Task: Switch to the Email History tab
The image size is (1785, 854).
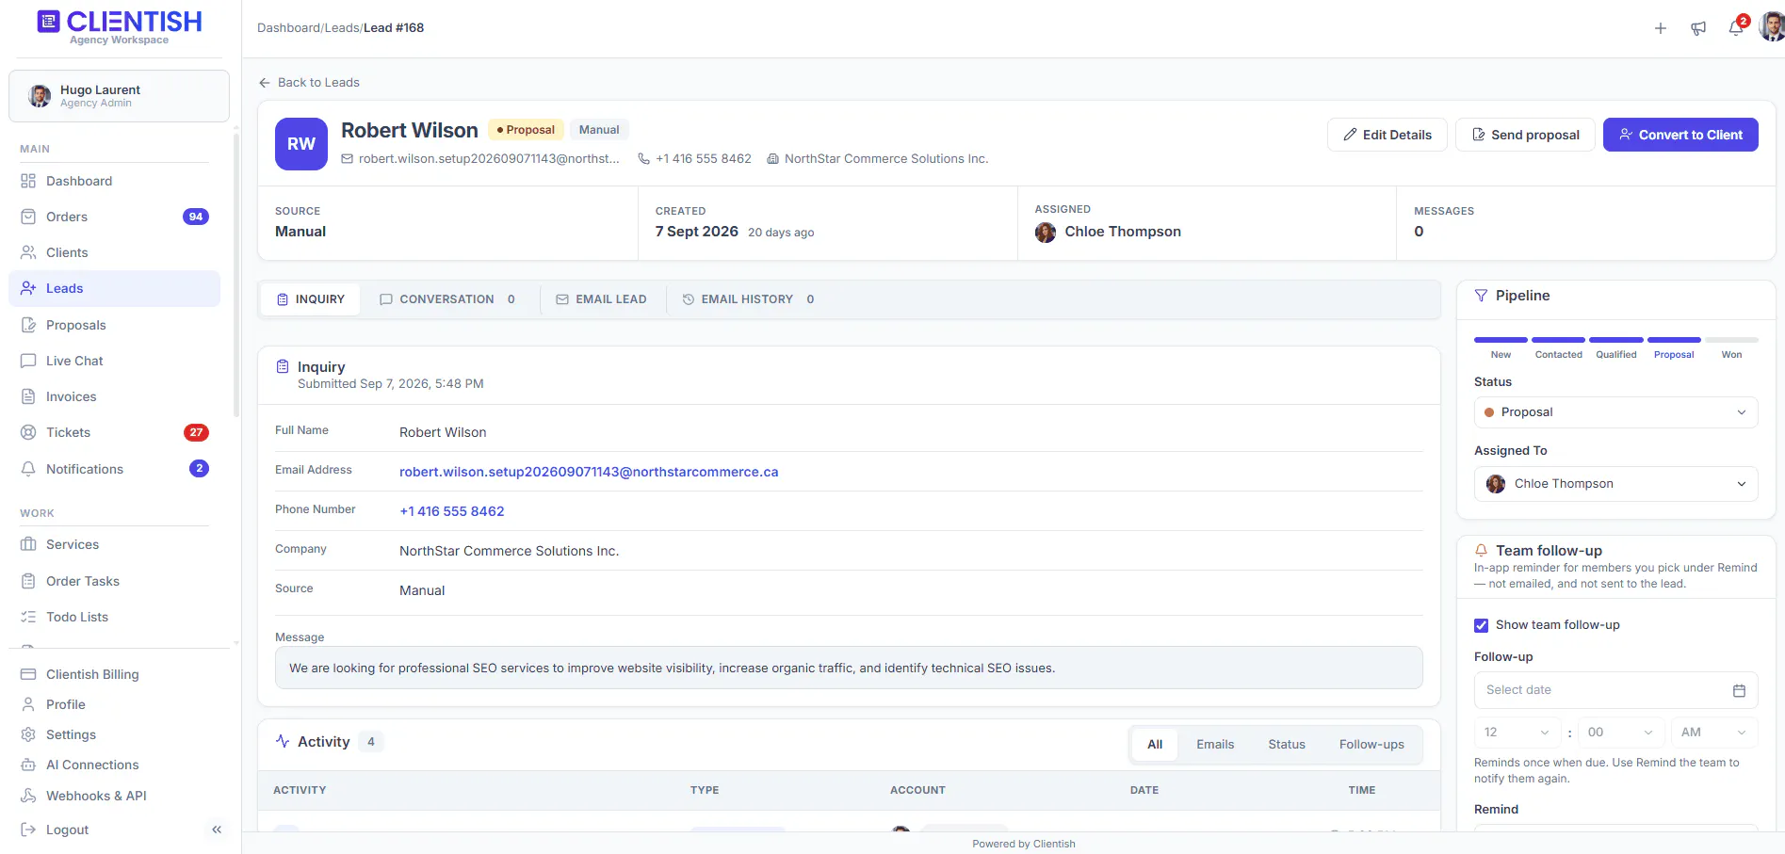Action: [748, 299]
